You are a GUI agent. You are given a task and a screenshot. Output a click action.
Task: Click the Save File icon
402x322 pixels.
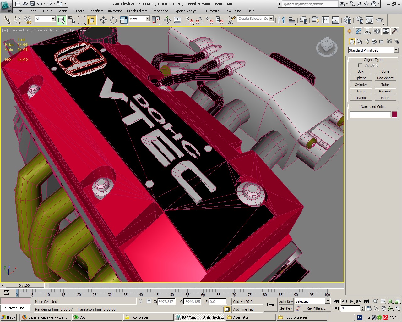pyautogui.click(x=32, y=4)
